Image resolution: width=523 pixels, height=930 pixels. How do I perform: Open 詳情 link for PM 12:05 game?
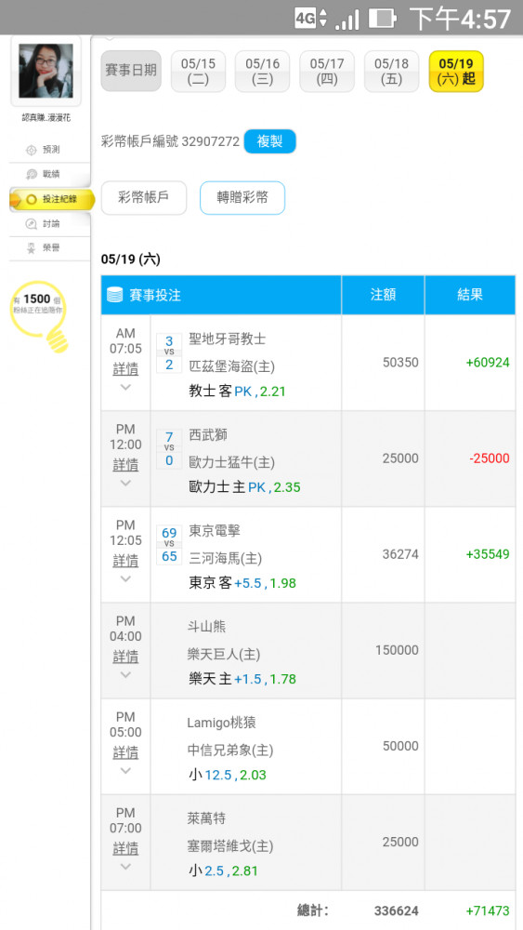coord(125,561)
